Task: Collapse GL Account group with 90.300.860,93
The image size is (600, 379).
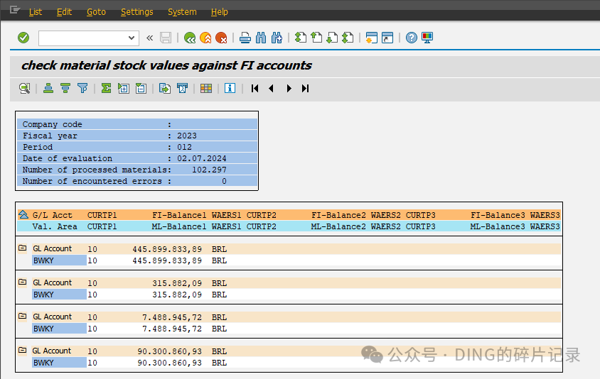Action: [x=23, y=351]
